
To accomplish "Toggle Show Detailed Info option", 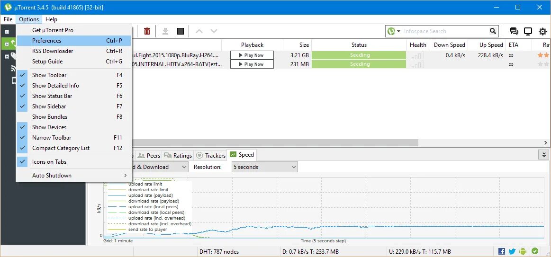I will coord(74,86).
